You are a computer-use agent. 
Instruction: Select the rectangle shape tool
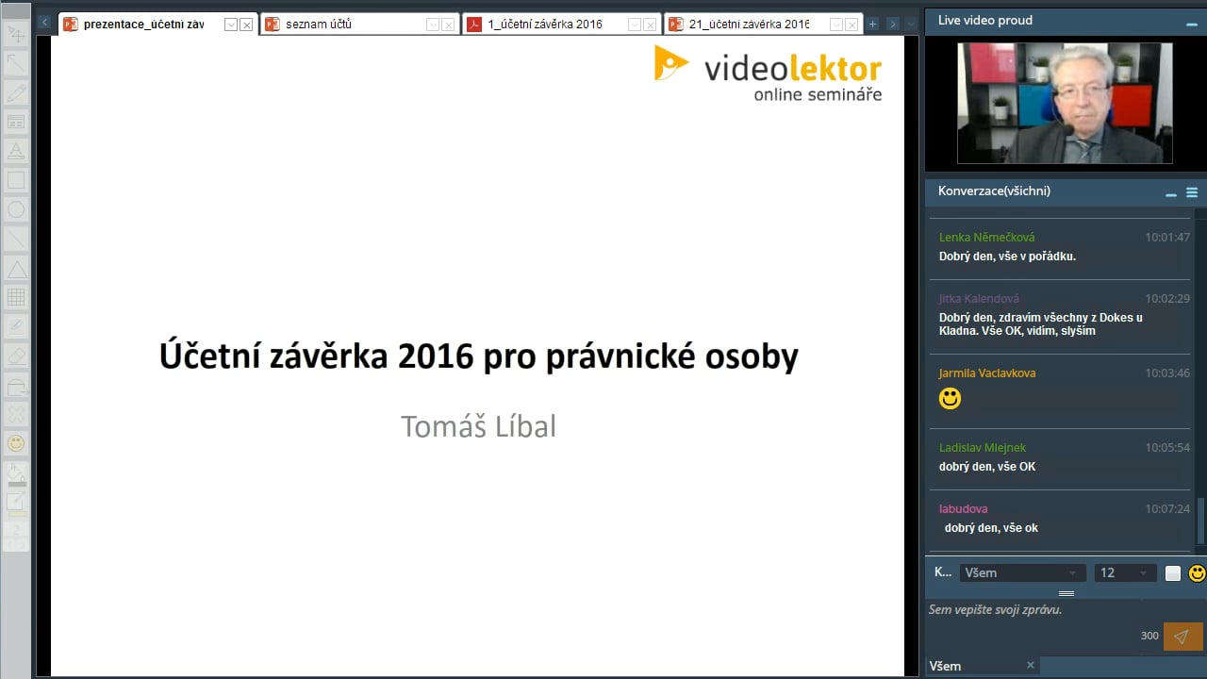pyautogui.click(x=16, y=180)
